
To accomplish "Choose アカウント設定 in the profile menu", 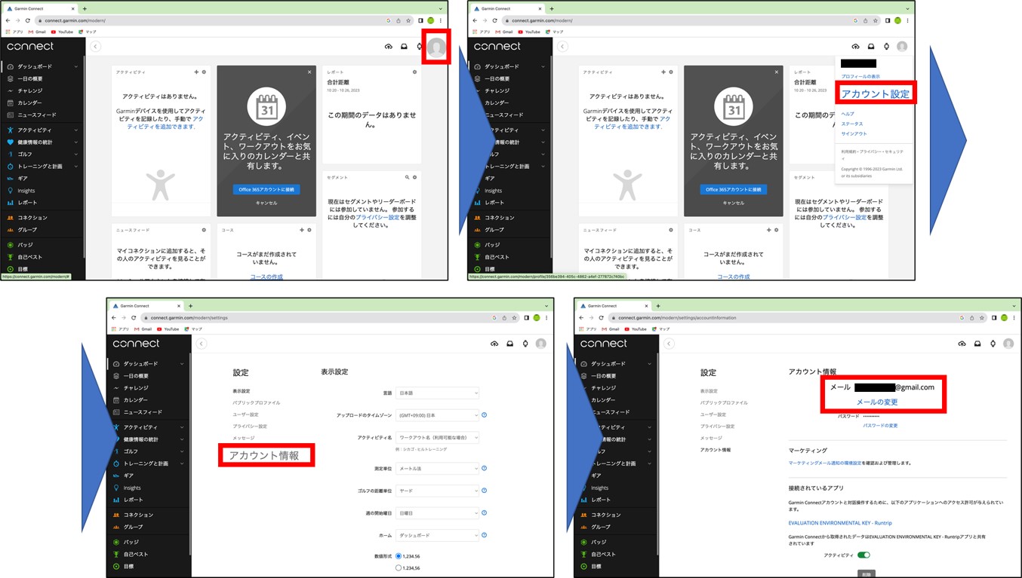I will (875, 94).
